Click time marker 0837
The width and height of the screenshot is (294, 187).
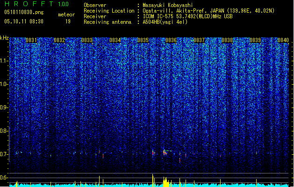(x=199, y=40)
